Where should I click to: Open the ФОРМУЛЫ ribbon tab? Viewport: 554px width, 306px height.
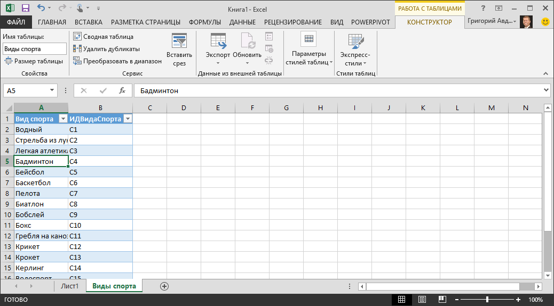point(204,22)
